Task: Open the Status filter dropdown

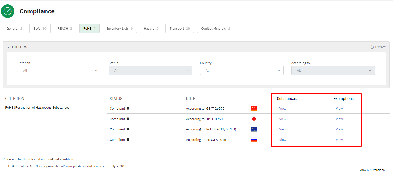Action: coord(150,70)
